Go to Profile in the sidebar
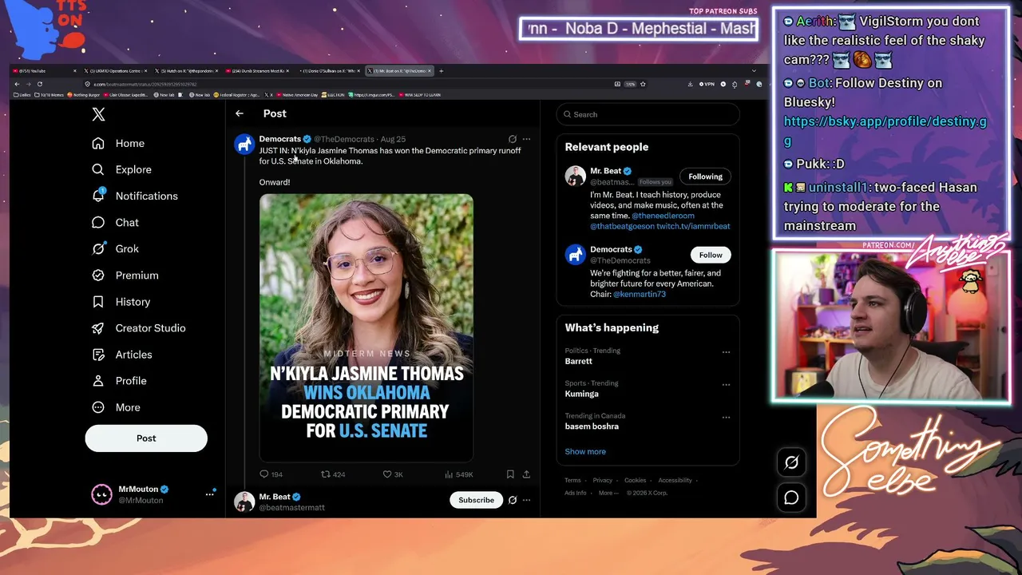The height and width of the screenshot is (575, 1022). 119,380
